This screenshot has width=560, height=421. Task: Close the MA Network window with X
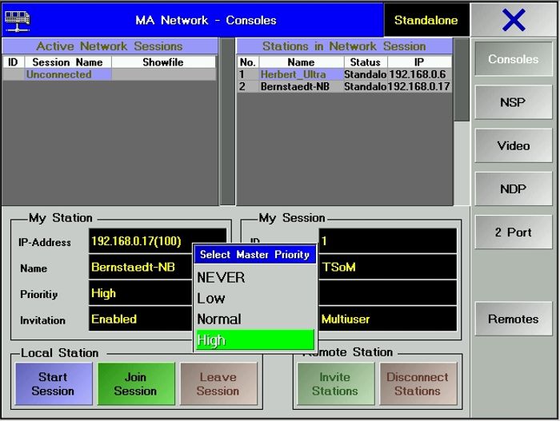(513, 20)
